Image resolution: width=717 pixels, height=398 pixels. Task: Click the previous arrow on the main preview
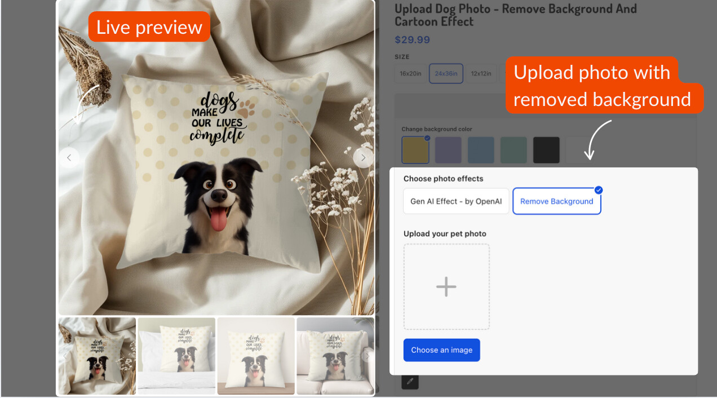tap(69, 158)
